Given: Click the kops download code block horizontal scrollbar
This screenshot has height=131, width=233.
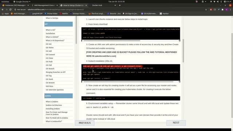Looking at the screenshot, I should click(112, 40).
